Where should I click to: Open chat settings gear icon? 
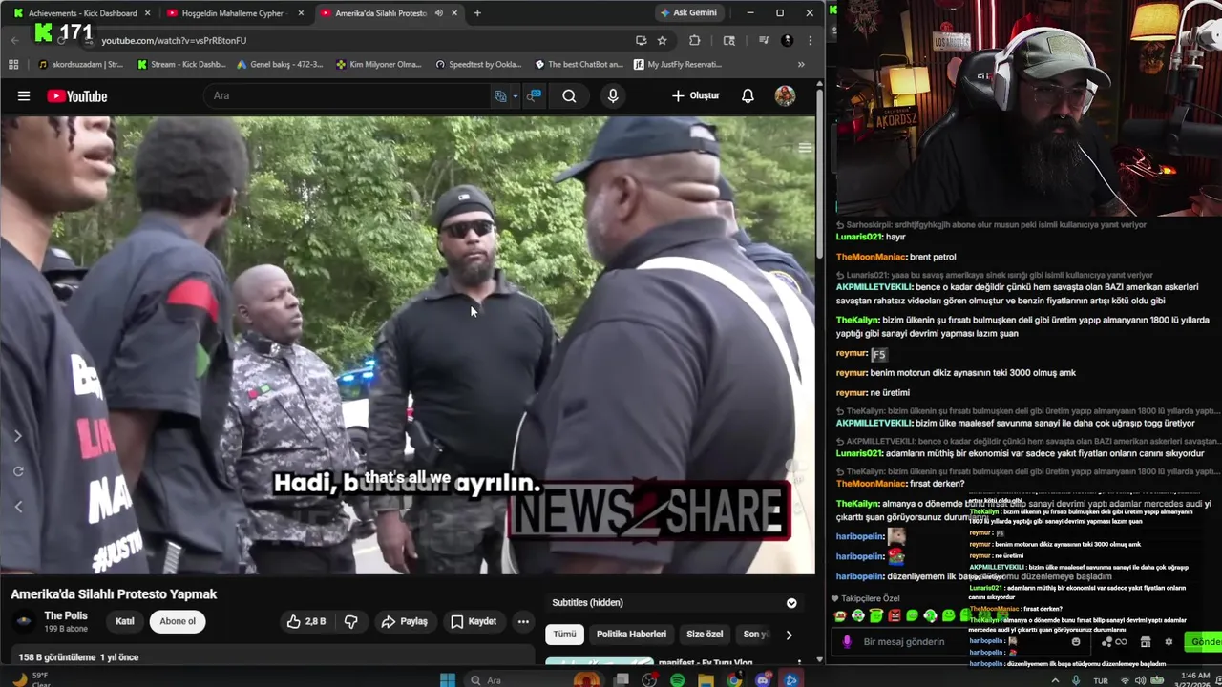click(1169, 642)
